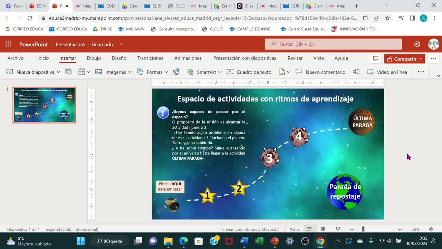
Task: Open the DRIVE bookmark
Action: (x=103, y=29)
